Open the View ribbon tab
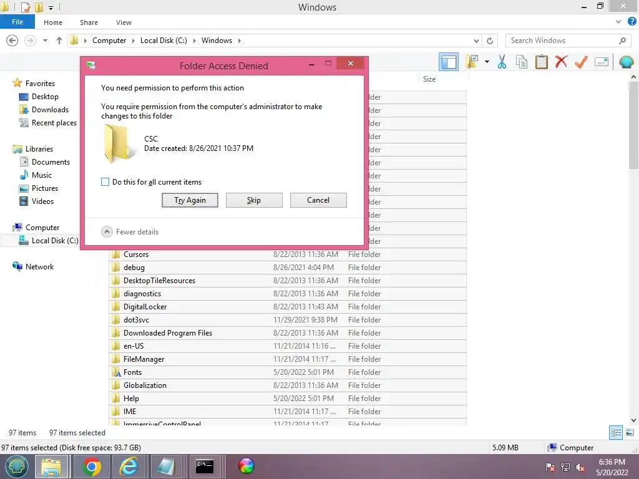 pyautogui.click(x=124, y=22)
